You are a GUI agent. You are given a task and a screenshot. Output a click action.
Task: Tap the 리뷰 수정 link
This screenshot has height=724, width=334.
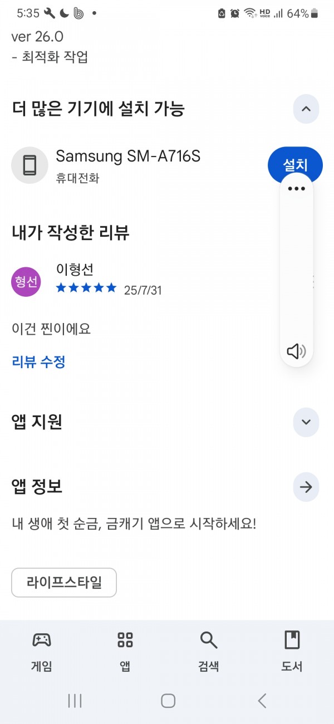click(x=38, y=362)
